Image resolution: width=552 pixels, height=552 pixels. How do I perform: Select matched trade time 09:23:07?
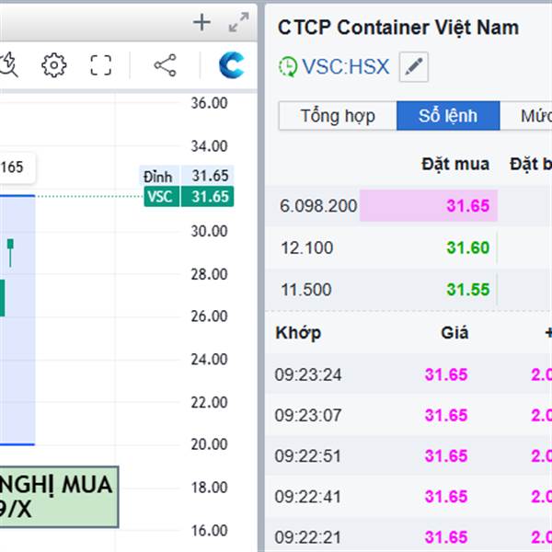[x=308, y=416]
